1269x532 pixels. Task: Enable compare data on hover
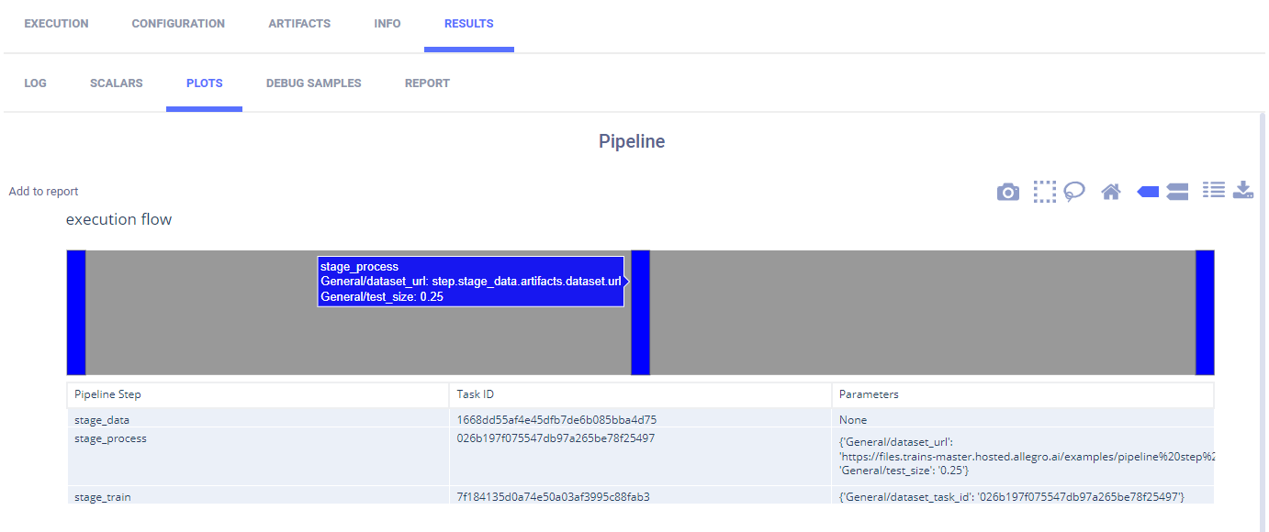pos(1177,192)
